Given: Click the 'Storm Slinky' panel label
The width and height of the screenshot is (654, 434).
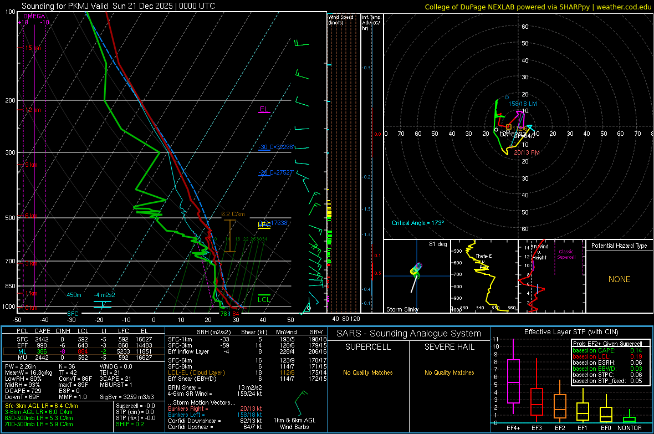Looking at the screenshot, I should coord(402,309).
